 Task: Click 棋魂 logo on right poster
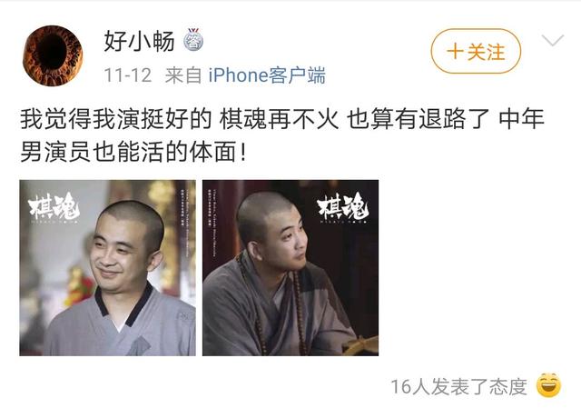coord(343,207)
